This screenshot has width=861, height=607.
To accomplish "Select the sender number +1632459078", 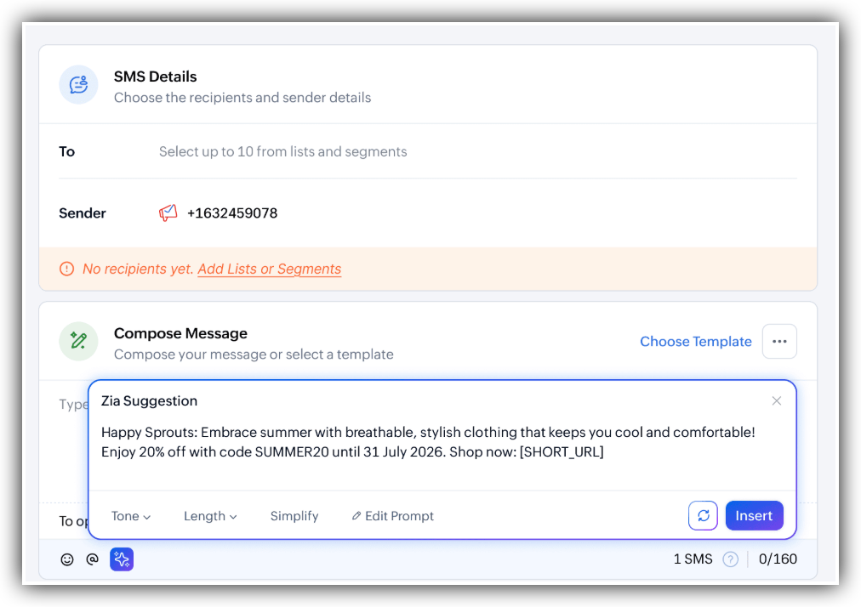I will click(232, 213).
